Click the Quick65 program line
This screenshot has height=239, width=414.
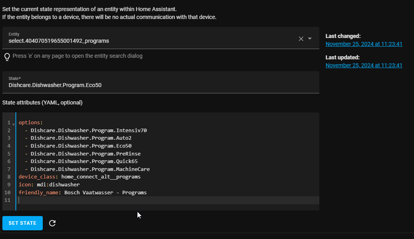(x=84, y=161)
